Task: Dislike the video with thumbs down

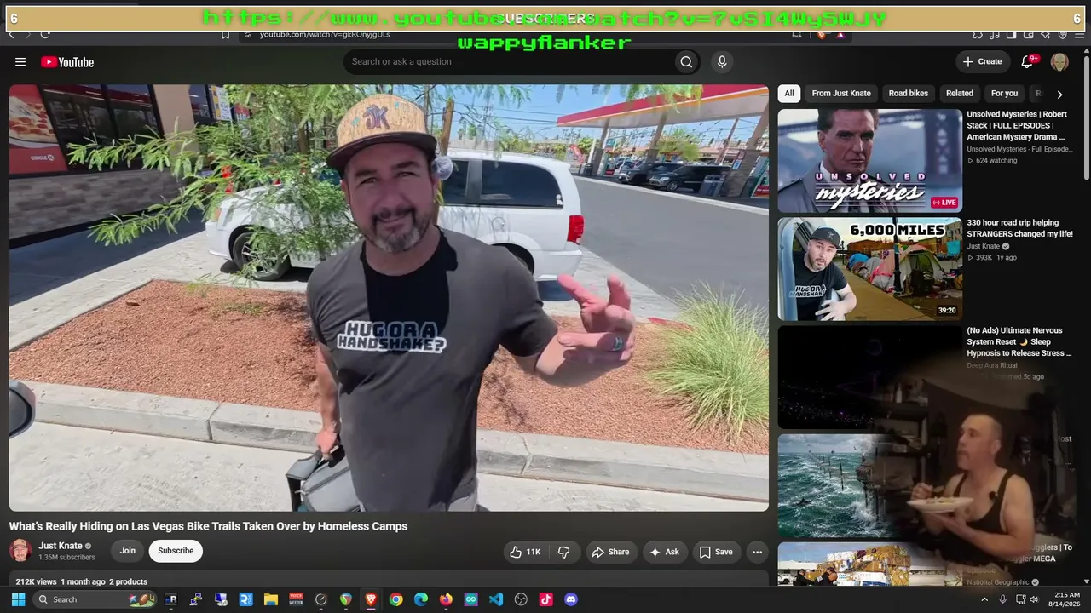Action: pos(563,552)
